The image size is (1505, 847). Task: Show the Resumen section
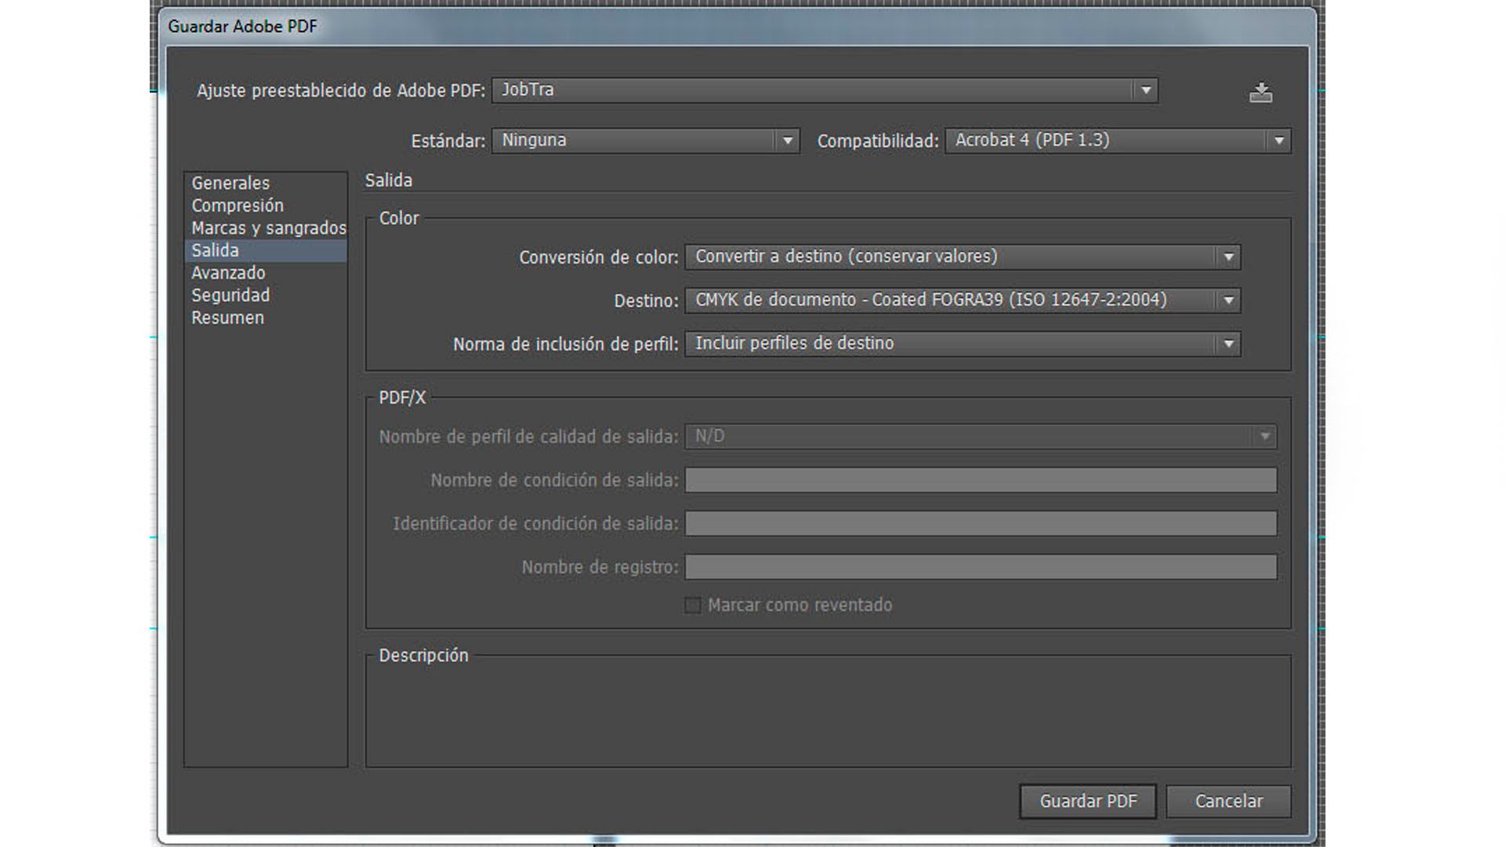click(265, 318)
